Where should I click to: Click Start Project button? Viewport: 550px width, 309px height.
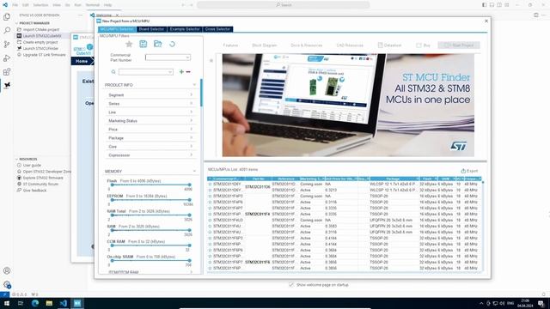click(x=459, y=45)
